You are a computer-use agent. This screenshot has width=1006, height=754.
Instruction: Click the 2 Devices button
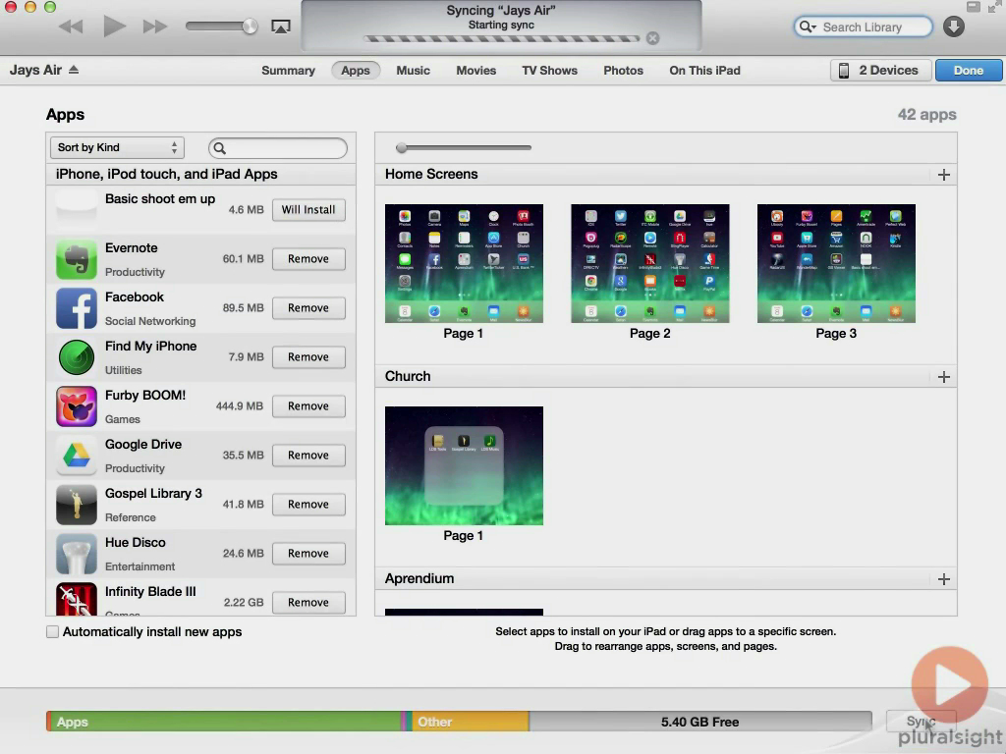click(x=881, y=71)
